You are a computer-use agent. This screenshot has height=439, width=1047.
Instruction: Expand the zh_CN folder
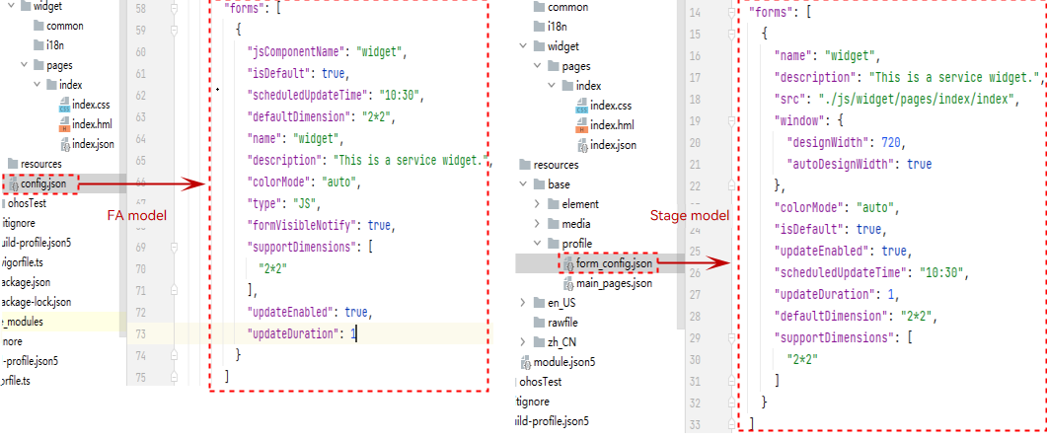[x=523, y=342]
